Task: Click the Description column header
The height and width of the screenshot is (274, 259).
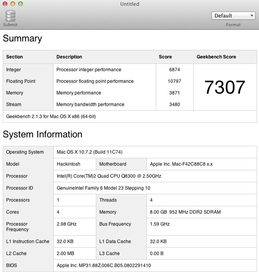Action: click(69, 57)
